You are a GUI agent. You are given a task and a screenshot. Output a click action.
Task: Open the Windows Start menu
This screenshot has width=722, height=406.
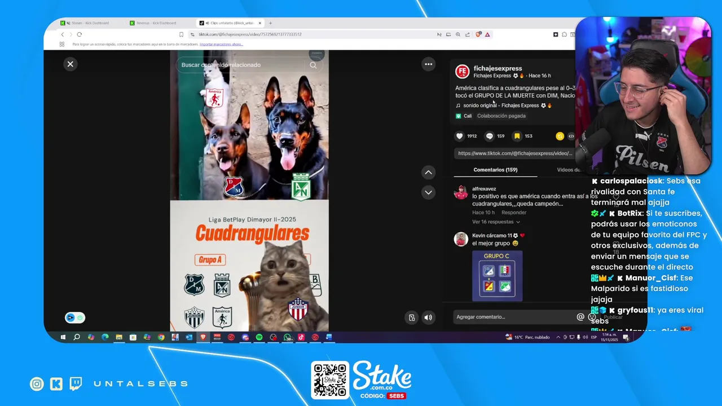(x=63, y=337)
